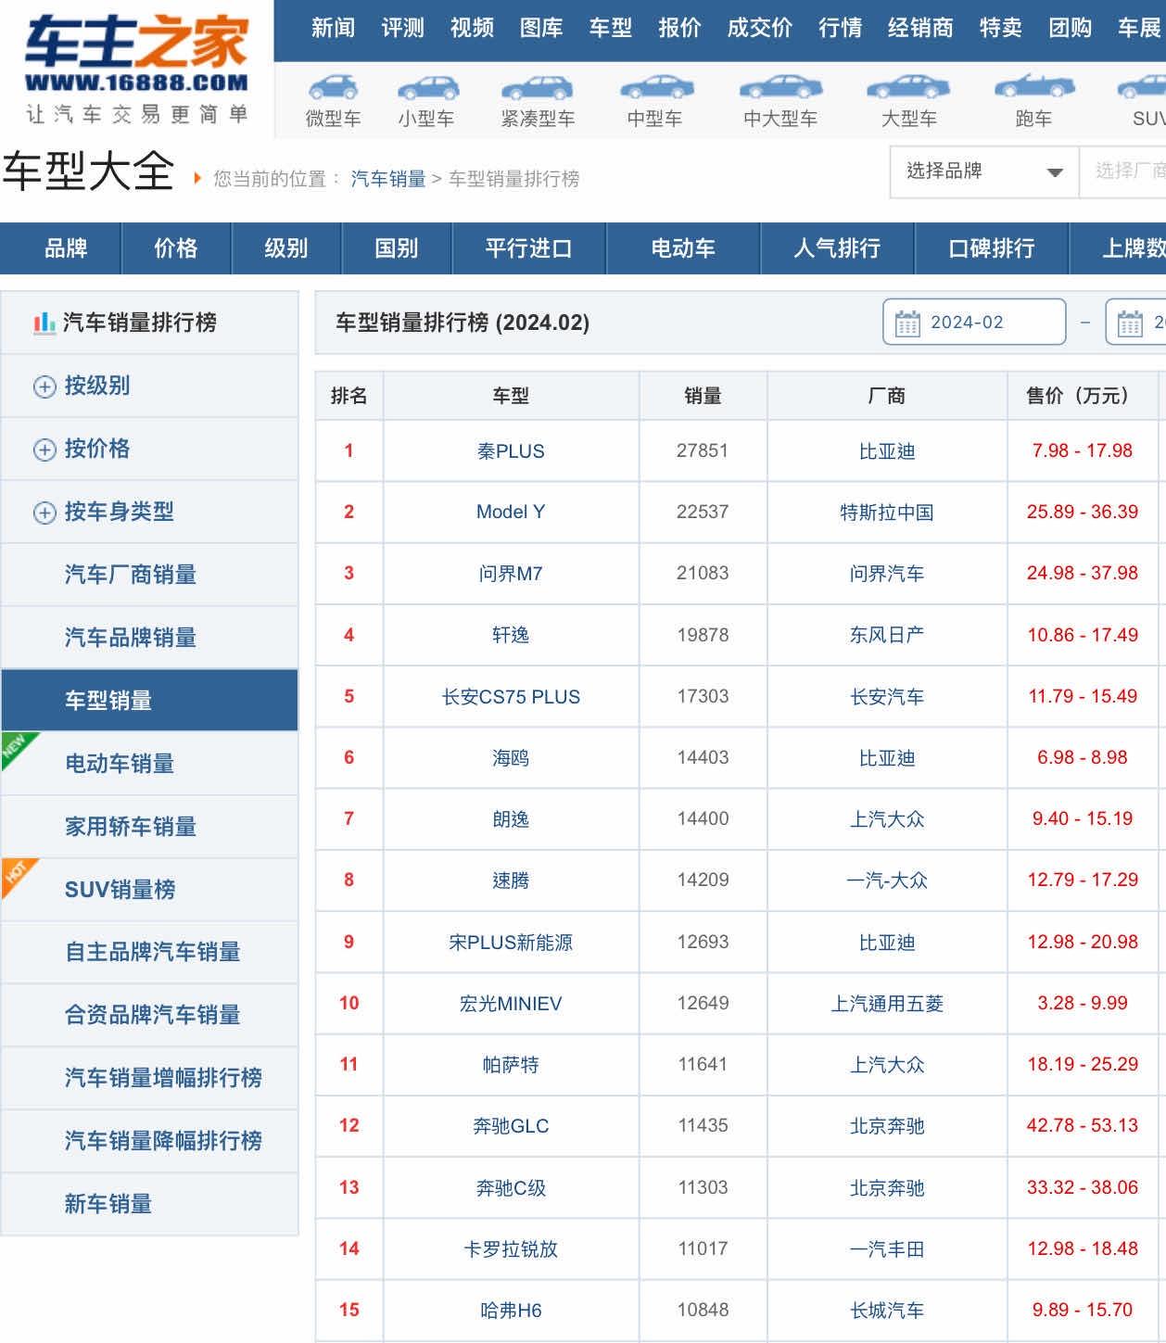This screenshot has height=1343, width=1166.
Task: Open the 选择品牌 dropdown
Action: [983, 171]
